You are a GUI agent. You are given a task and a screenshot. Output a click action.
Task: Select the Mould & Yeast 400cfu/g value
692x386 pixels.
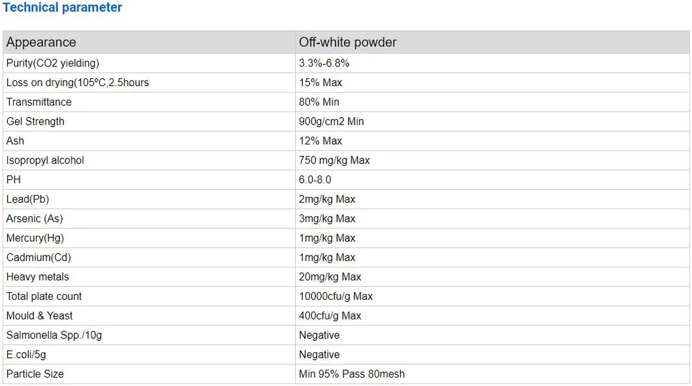click(x=330, y=316)
